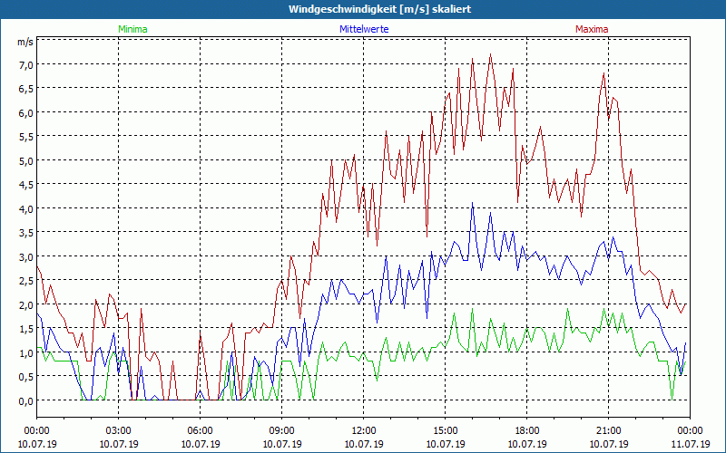Click the 3,5 y-axis value label
The width and height of the screenshot is (726, 453).
pos(24,233)
